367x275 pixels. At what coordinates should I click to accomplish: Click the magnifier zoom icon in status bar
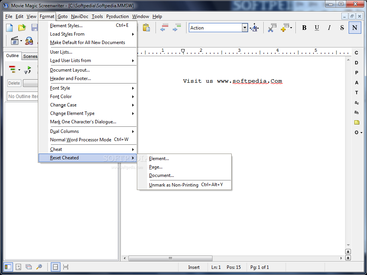coord(39,267)
